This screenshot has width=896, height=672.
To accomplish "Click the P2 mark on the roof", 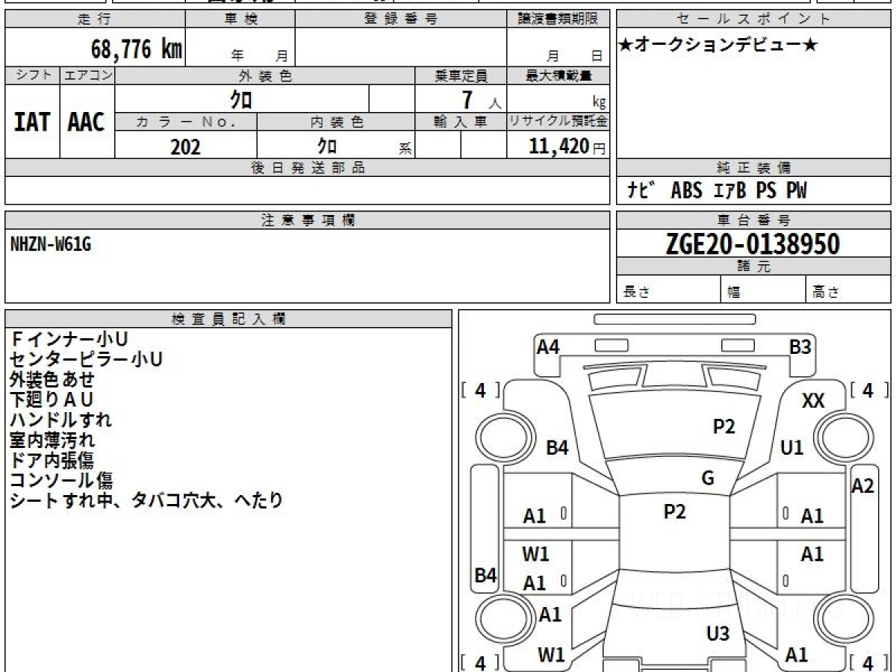I will [x=674, y=511].
